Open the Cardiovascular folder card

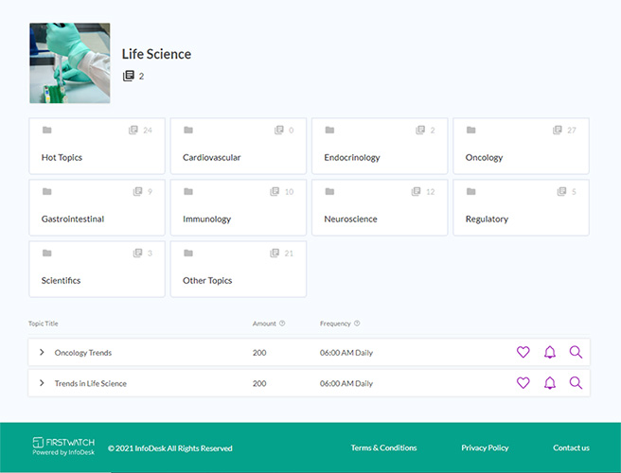point(238,146)
